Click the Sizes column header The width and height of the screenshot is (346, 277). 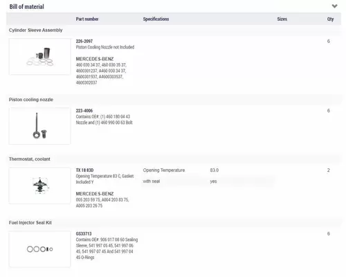pyautogui.click(x=282, y=19)
